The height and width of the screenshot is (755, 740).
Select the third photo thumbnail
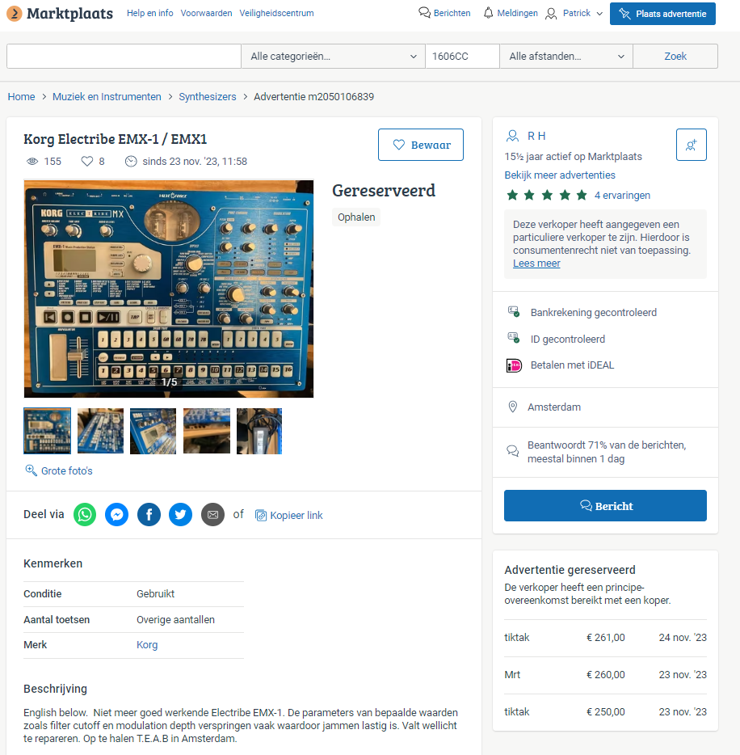point(153,431)
